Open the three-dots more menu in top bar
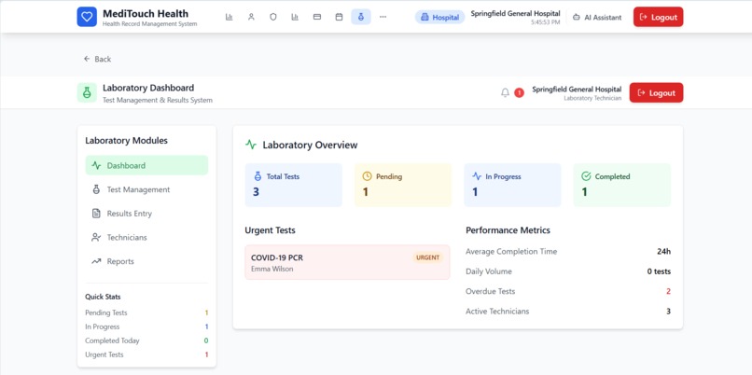Screen dimensions: 752x375 click(383, 17)
